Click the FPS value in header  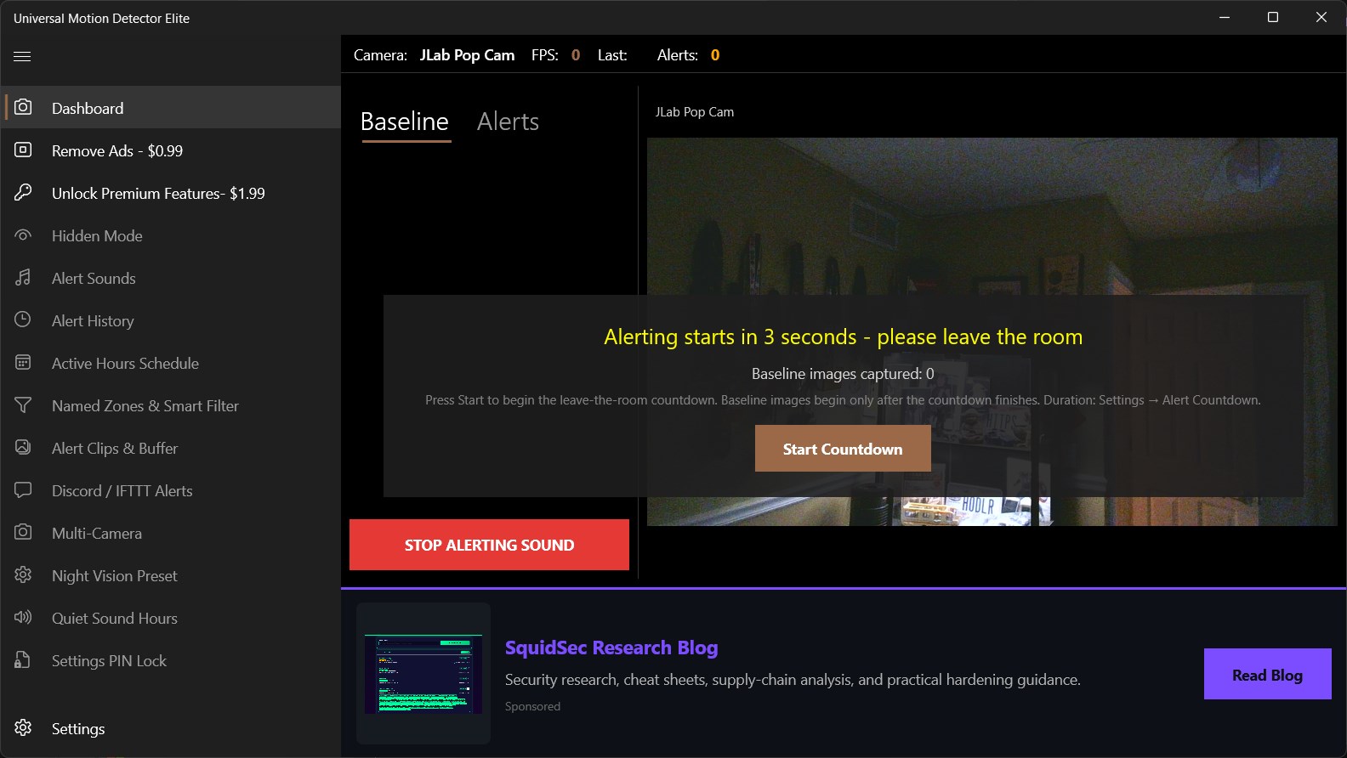click(576, 55)
